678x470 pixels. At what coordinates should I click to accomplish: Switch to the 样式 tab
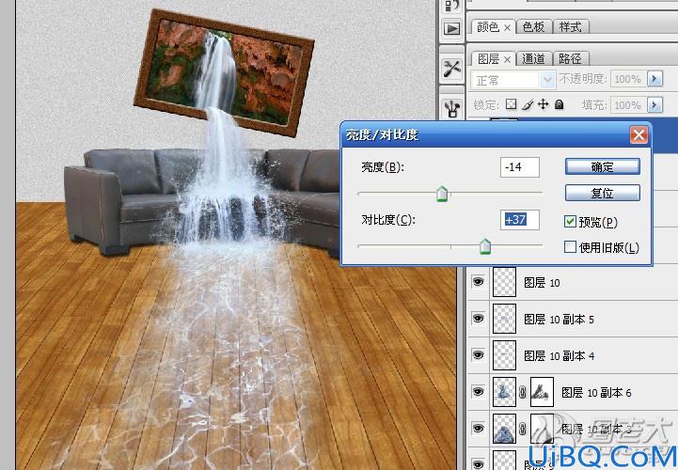pyautogui.click(x=570, y=27)
